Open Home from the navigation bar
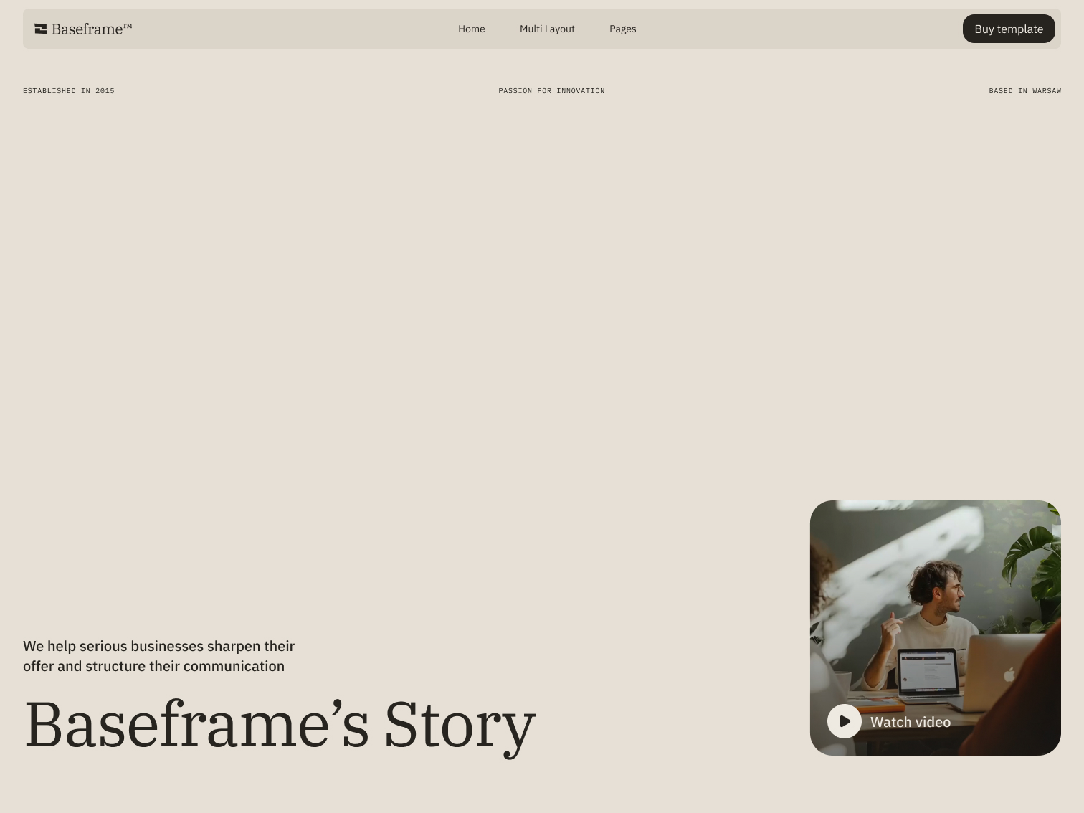Viewport: 1084px width, 813px height. click(471, 29)
